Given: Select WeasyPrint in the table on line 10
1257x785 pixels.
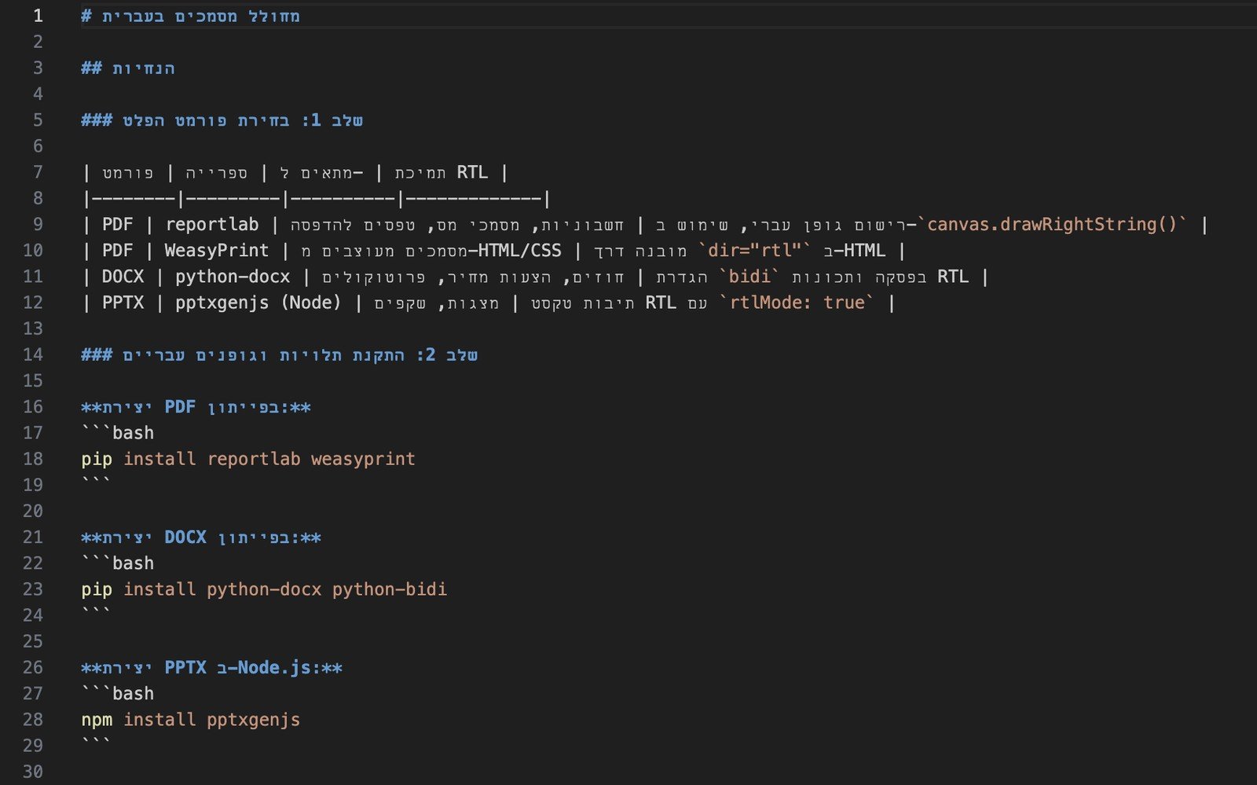Looking at the screenshot, I should (x=216, y=251).
